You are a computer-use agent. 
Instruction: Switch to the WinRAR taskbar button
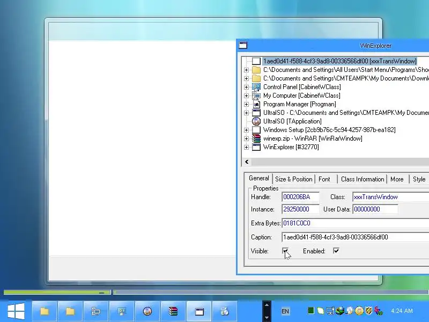(173, 311)
